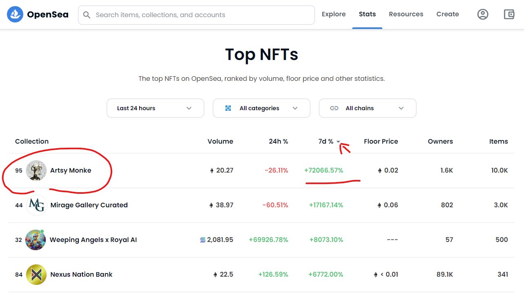Click the OpenSea sailboat logo icon
The height and width of the screenshot is (293, 524).
click(x=15, y=15)
